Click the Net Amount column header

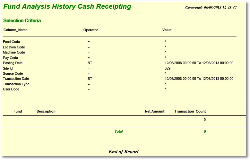click(x=154, y=112)
